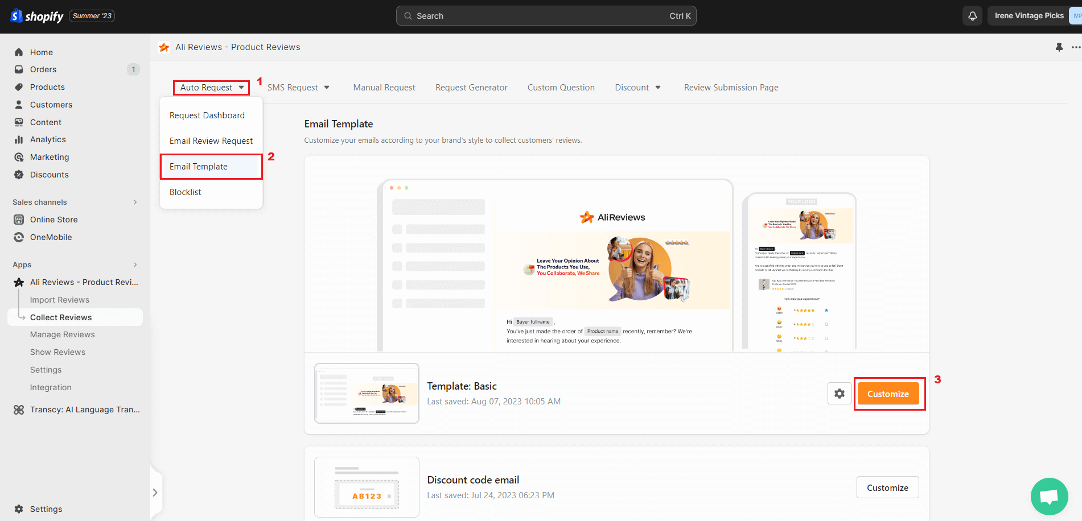Screen dimensions: 1082x521
Task: Open Integration in the sidebar
Action: [x=51, y=387]
